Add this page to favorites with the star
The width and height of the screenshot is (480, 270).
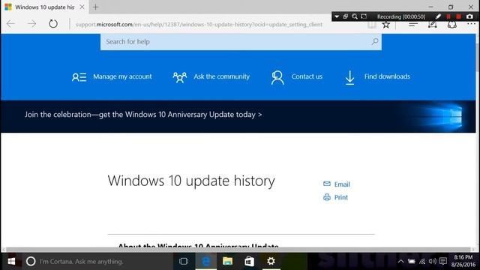click(x=386, y=25)
